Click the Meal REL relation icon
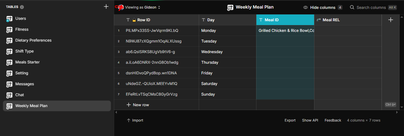Screen dimensions: 404x136 pos(319,20)
